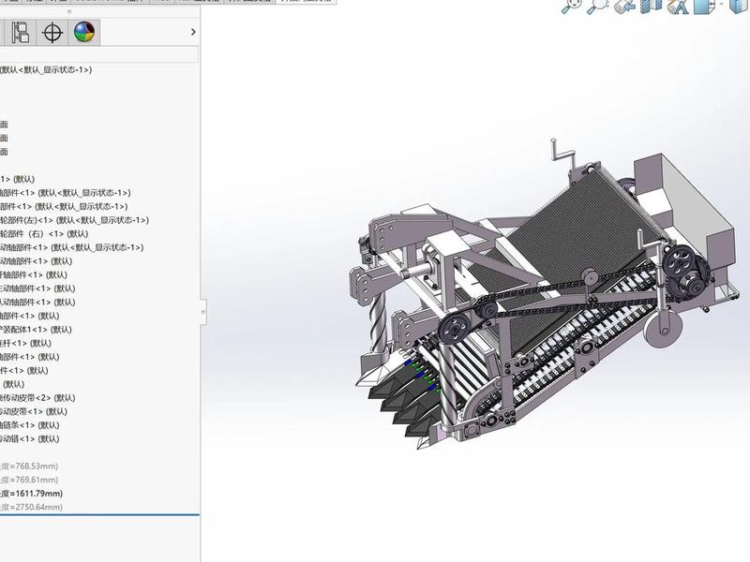This screenshot has width=750, height=562.
Task: Select the 轮部件（右）<1> component
Action: click(44, 234)
